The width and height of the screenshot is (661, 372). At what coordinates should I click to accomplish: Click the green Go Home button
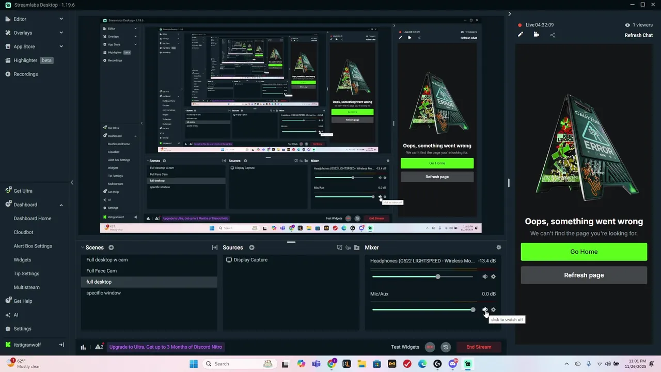[x=584, y=252]
